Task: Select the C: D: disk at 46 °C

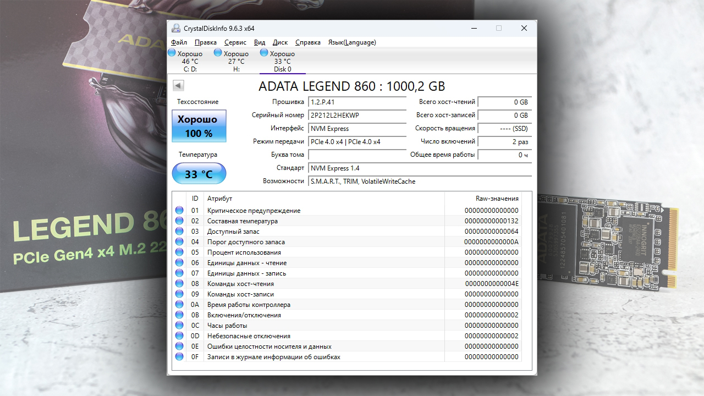Action: (190, 61)
